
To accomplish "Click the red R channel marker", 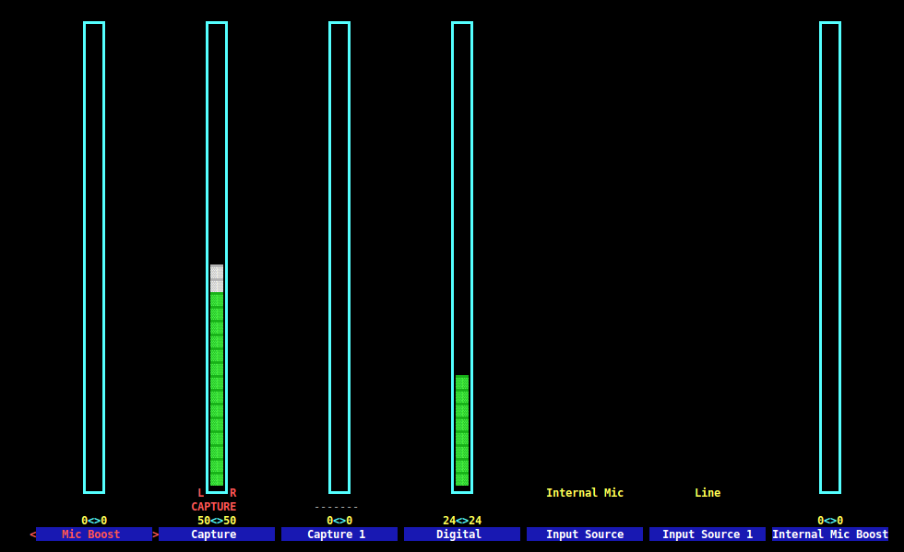I will tap(232, 493).
